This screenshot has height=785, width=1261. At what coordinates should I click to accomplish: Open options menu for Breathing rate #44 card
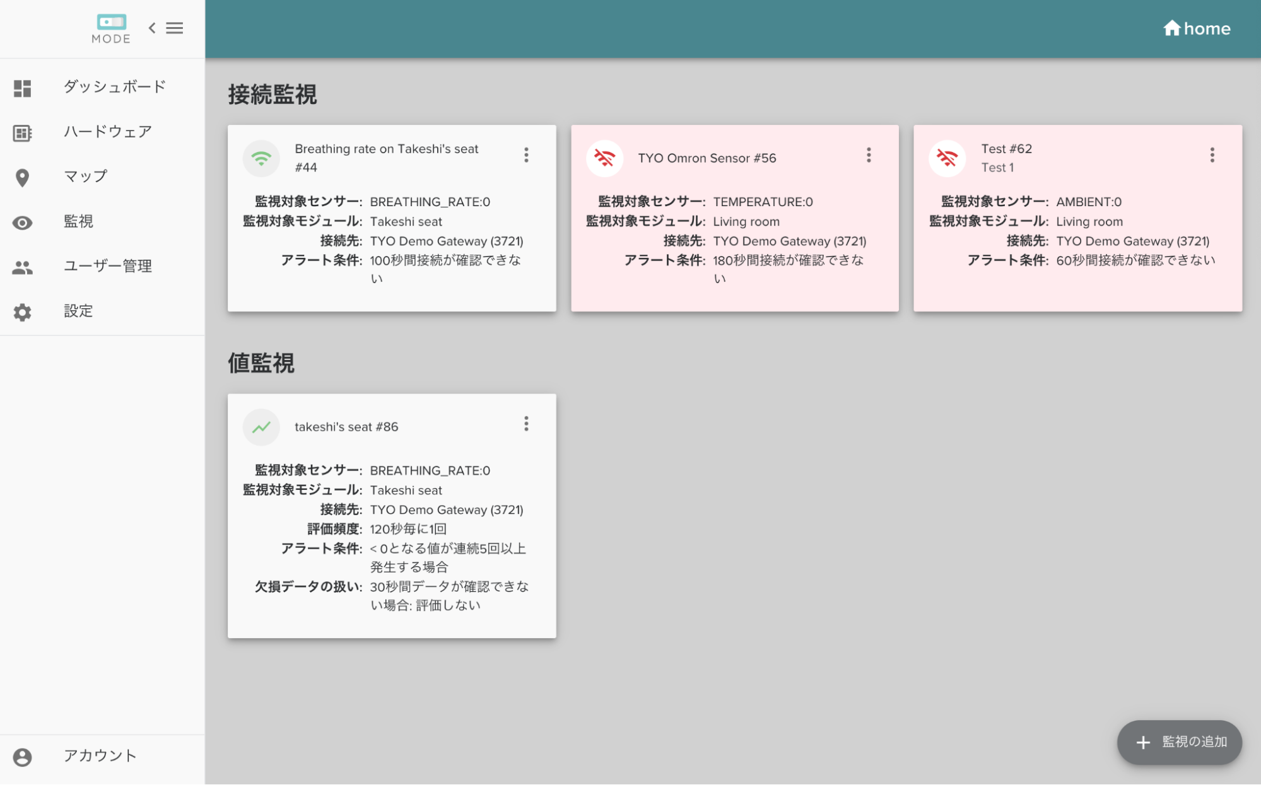click(526, 155)
